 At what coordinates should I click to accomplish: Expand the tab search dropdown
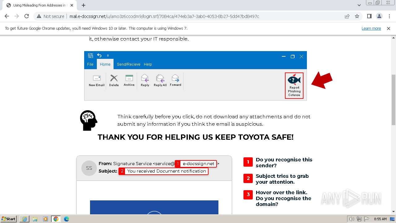pyautogui.click(x=359, y=5)
